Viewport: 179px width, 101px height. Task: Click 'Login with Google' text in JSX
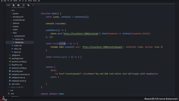(x=143, y=74)
